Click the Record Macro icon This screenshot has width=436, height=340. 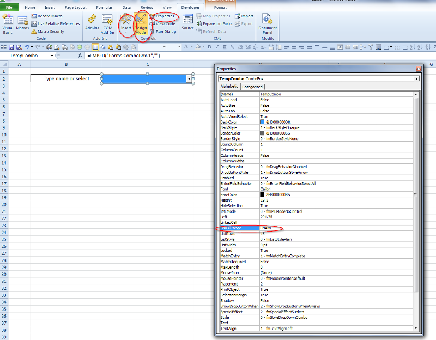click(34, 16)
